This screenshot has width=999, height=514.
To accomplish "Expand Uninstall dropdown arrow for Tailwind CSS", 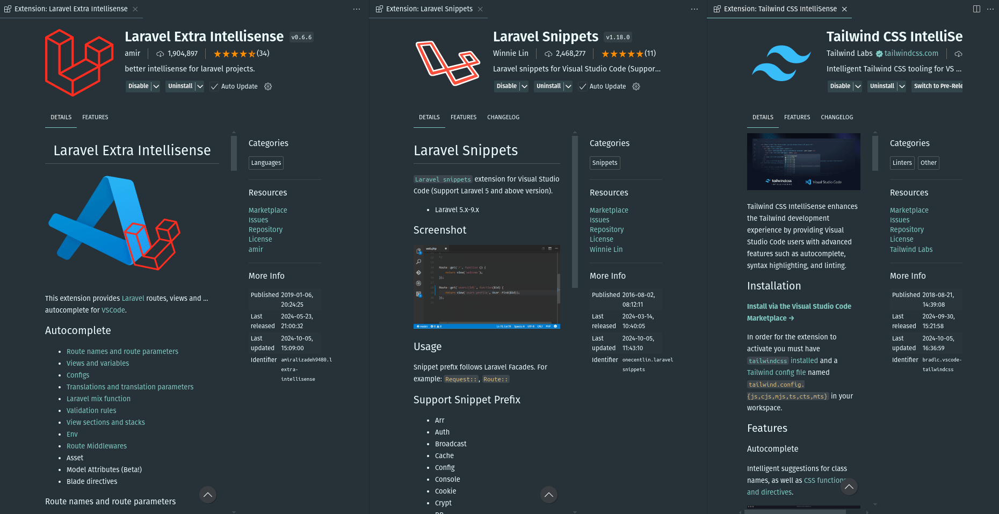I will pyautogui.click(x=902, y=86).
